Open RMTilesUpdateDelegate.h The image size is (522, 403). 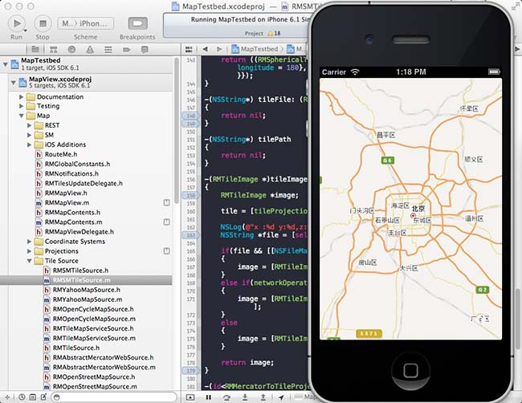tap(84, 183)
